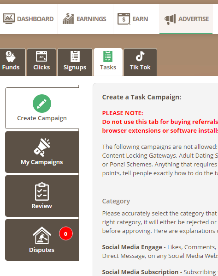
Task: Click the red Disputes count badge
Action: click(66, 233)
